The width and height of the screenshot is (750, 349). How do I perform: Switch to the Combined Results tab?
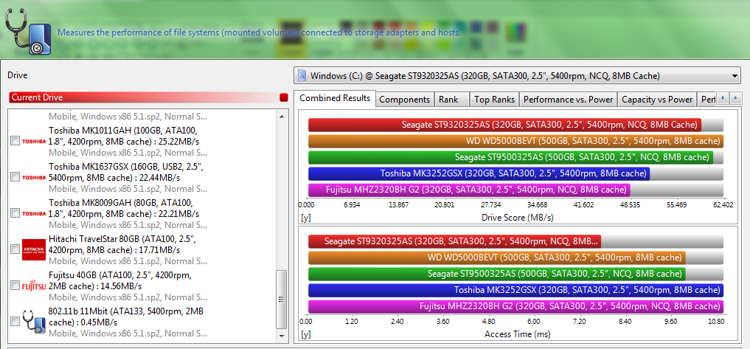click(335, 98)
